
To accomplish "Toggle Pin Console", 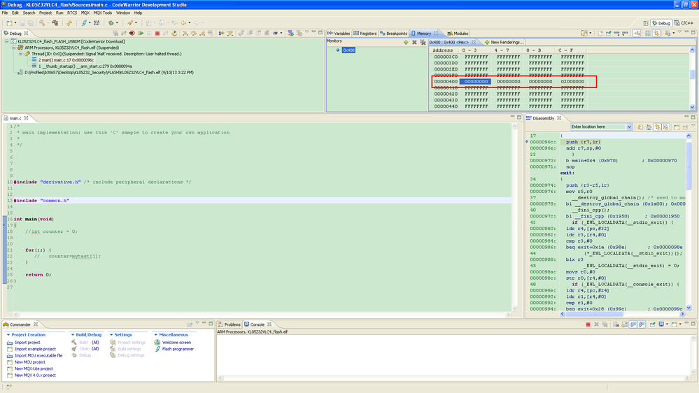I will coord(653,324).
